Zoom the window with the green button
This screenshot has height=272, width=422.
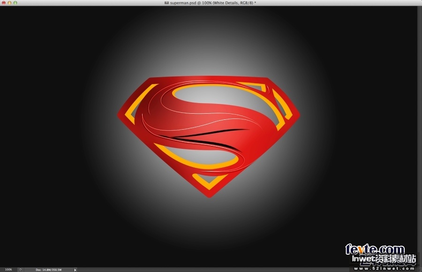(15, 3)
